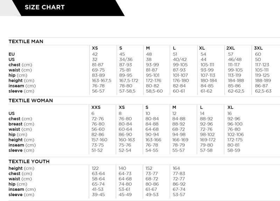Select youth height value 122

pyautogui.click(x=96, y=168)
